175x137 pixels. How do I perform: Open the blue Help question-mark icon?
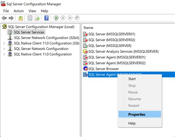click(x=47, y=18)
